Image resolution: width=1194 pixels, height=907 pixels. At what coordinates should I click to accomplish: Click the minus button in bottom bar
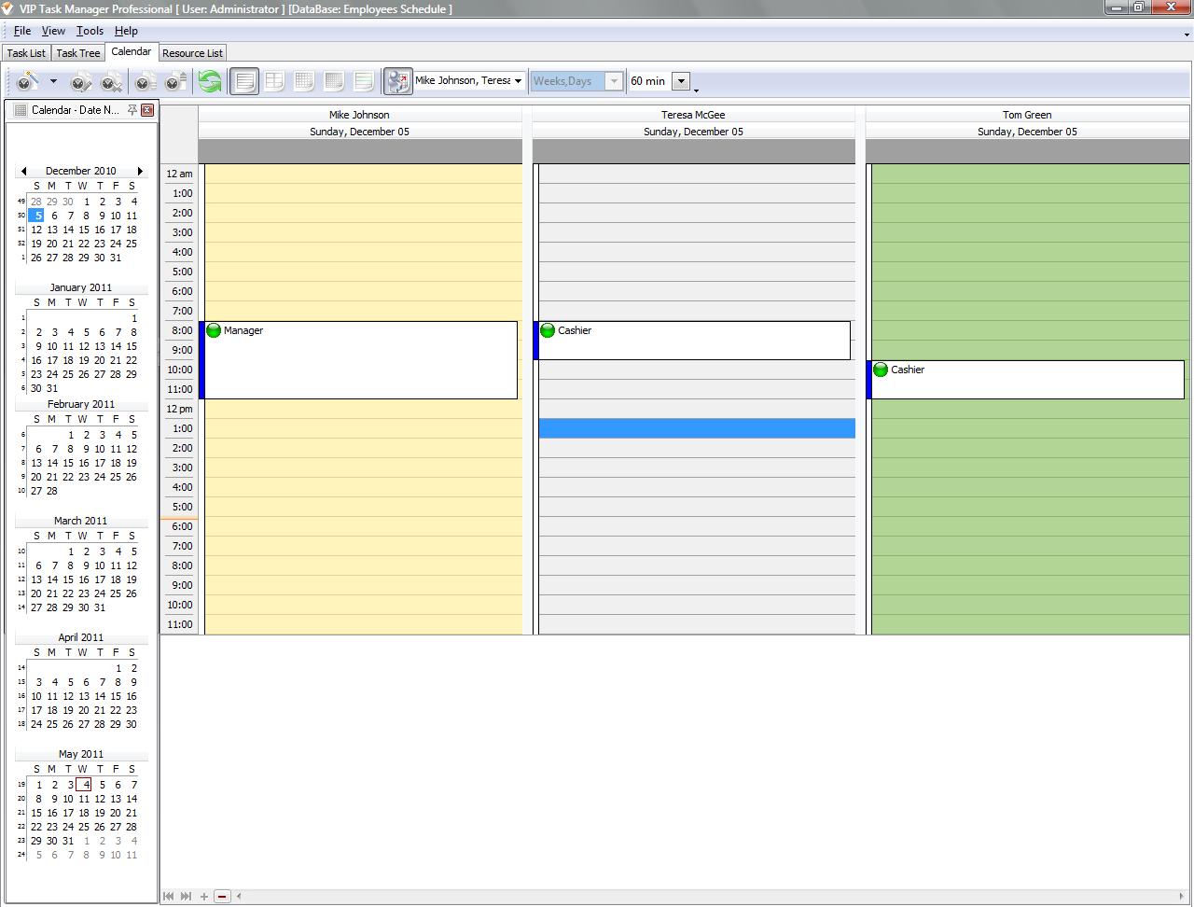tap(222, 897)
